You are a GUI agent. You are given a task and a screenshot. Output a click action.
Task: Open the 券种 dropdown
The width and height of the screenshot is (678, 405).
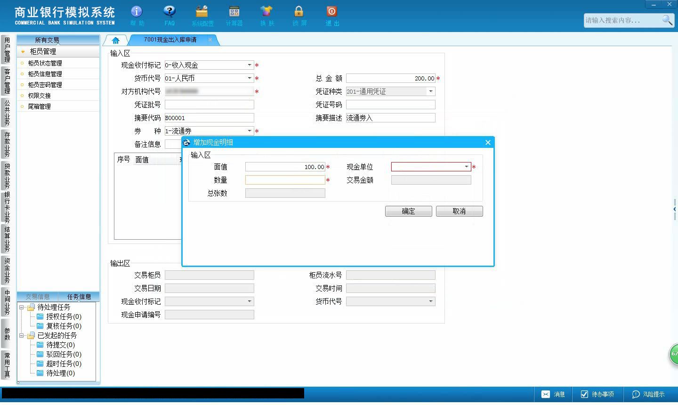pyautogui.click(x=250, y=131)
